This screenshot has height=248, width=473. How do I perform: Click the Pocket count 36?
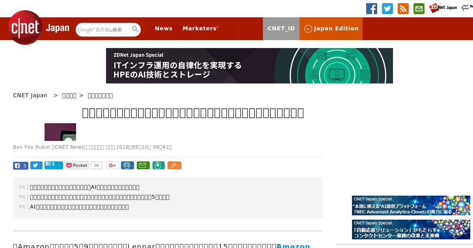96,165
